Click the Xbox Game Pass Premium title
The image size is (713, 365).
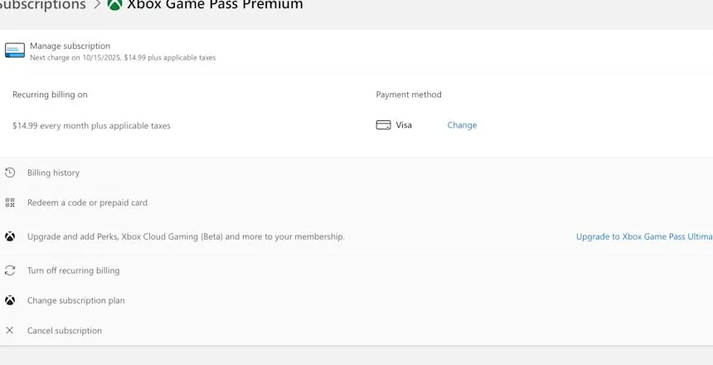pyautogui.click(x=215, y=5)
